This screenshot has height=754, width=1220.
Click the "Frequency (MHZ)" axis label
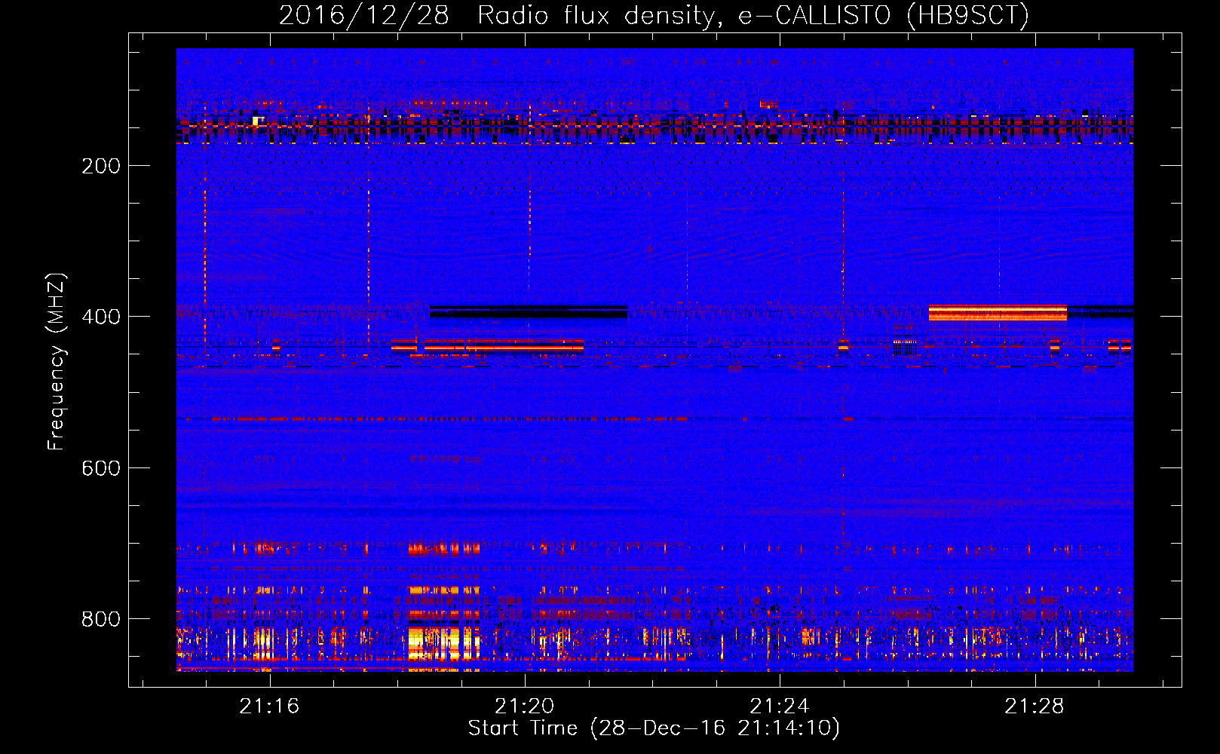57,362
